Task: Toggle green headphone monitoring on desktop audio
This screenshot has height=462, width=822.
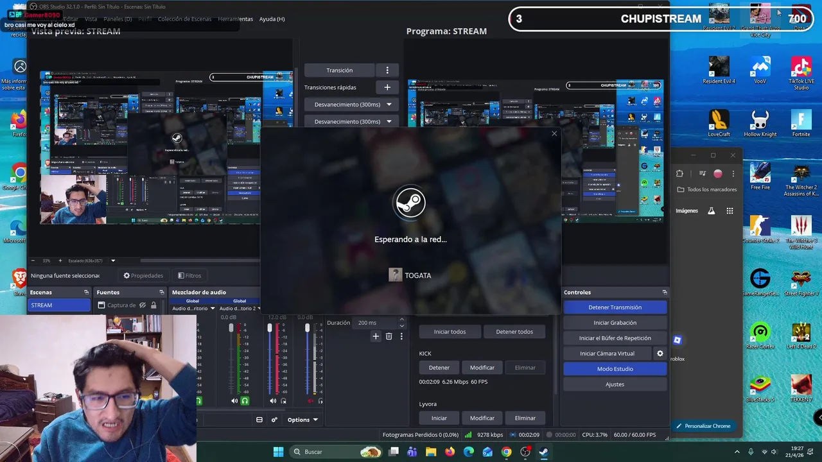Action: pyautogui.click(x=245, y=401)
